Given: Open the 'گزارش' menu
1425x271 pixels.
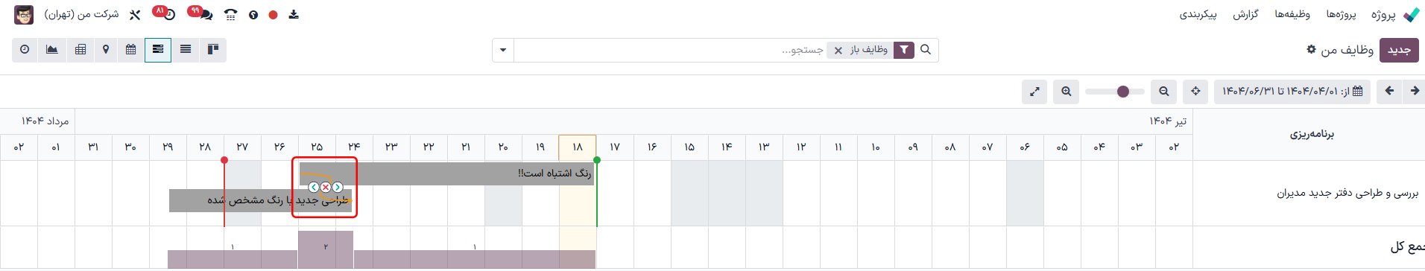Looking at the screenshot, I should click(1245, 14).
